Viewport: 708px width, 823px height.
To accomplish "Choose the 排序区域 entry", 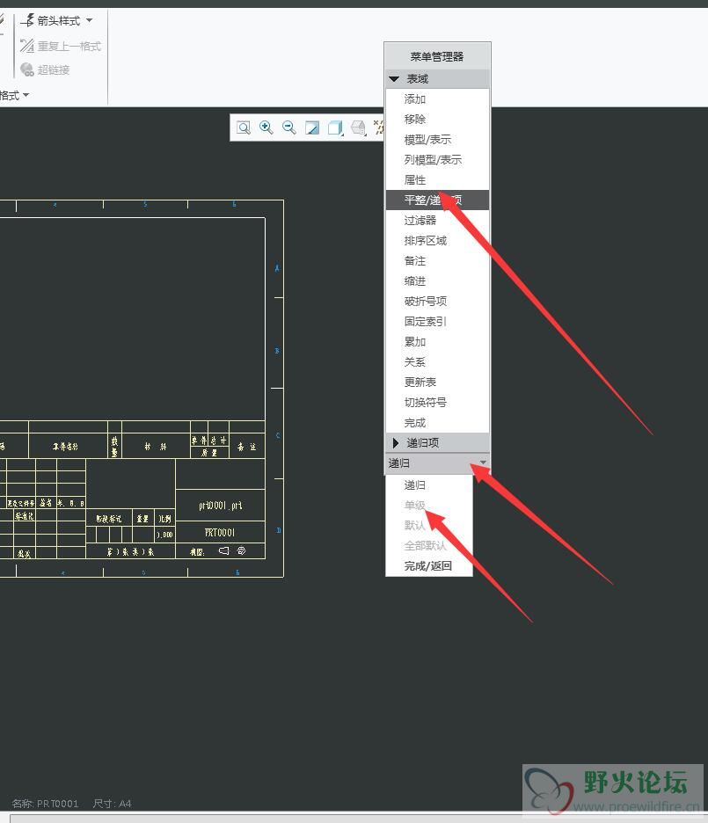I will click(425, 241).
